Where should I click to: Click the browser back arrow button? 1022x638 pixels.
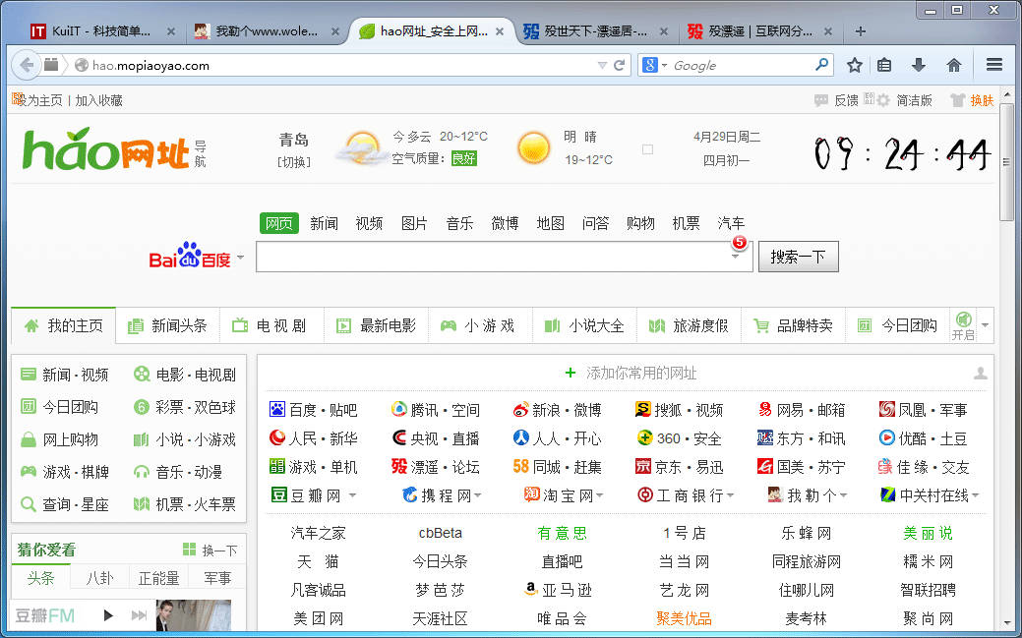[27, 65]
